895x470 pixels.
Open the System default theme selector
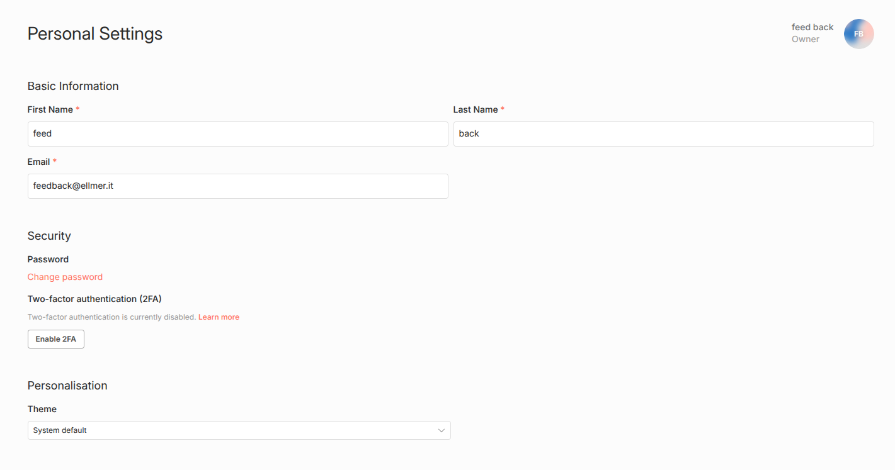238,430
